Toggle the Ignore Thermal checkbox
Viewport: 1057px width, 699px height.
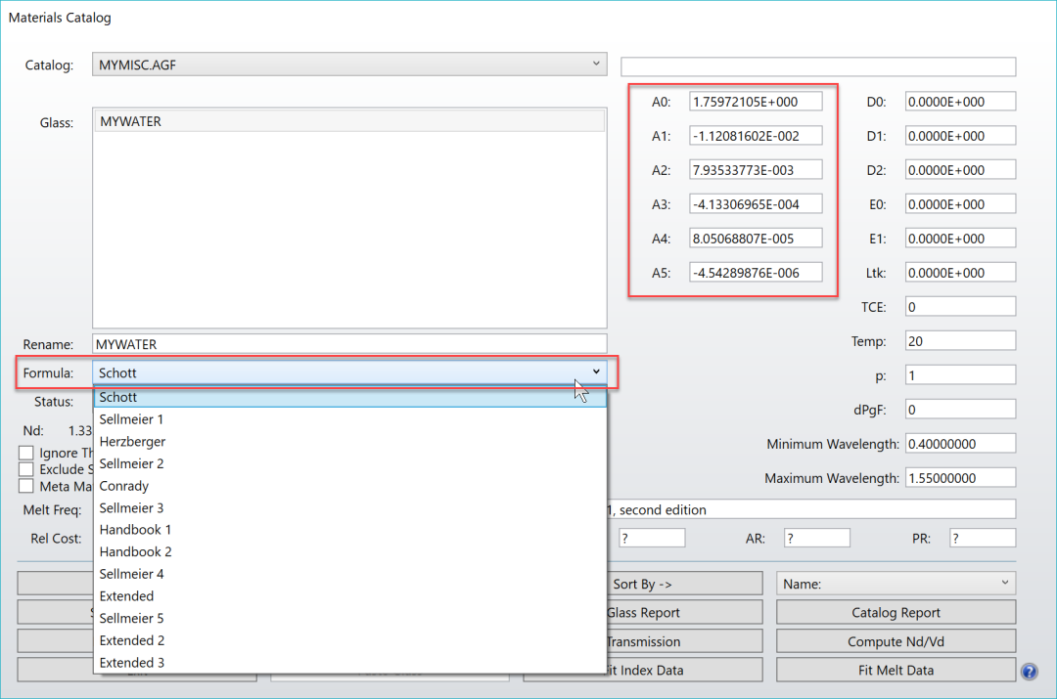pos(26,453)
